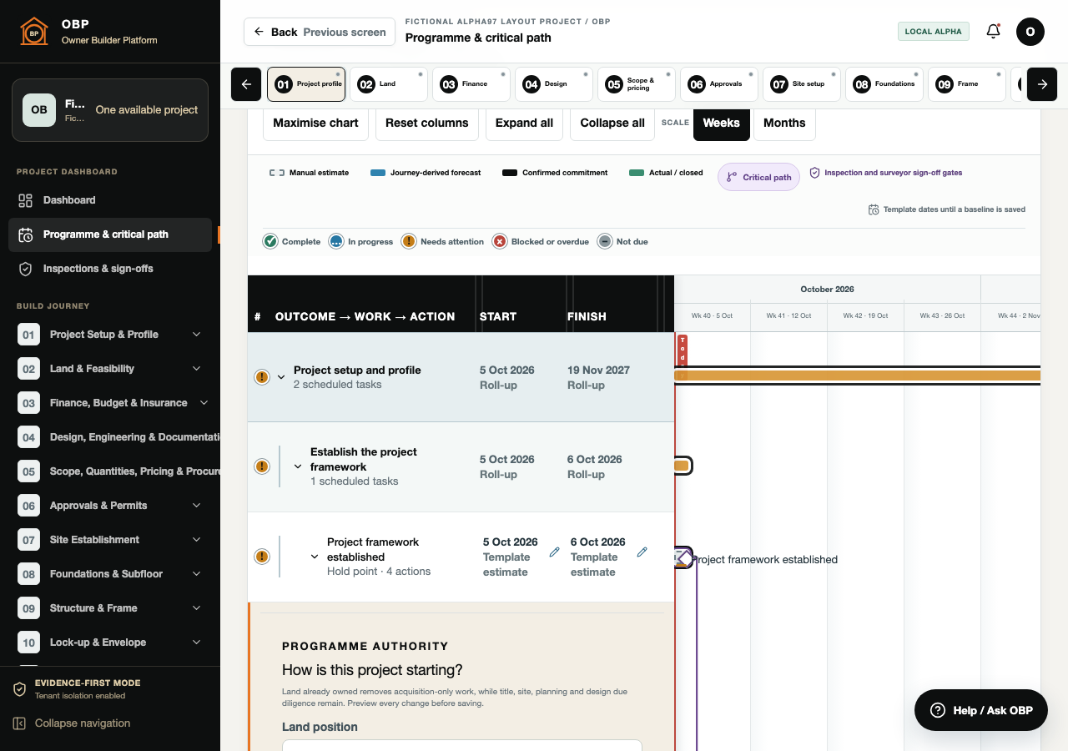Open Help / Ask OBP
This screenshot has height=751, width=1068.
980,710
